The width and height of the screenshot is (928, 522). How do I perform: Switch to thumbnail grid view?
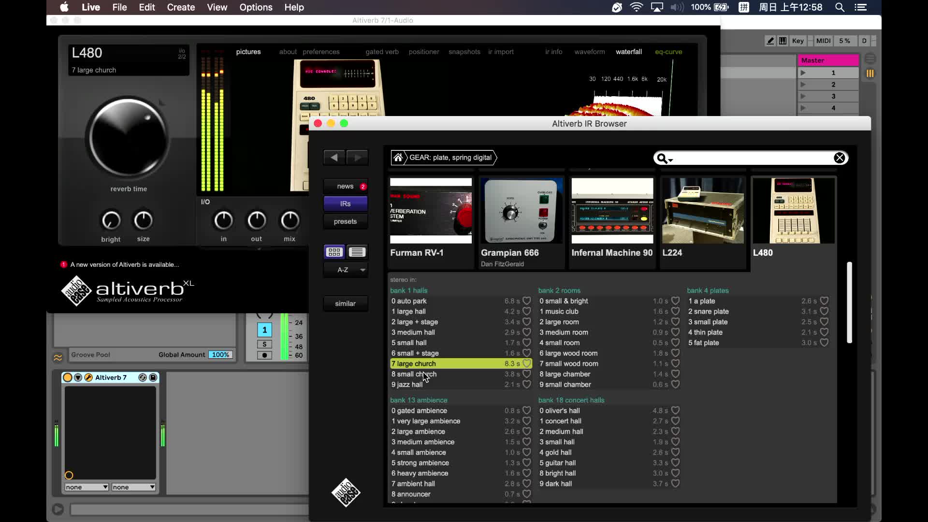[x=334, y=252]
